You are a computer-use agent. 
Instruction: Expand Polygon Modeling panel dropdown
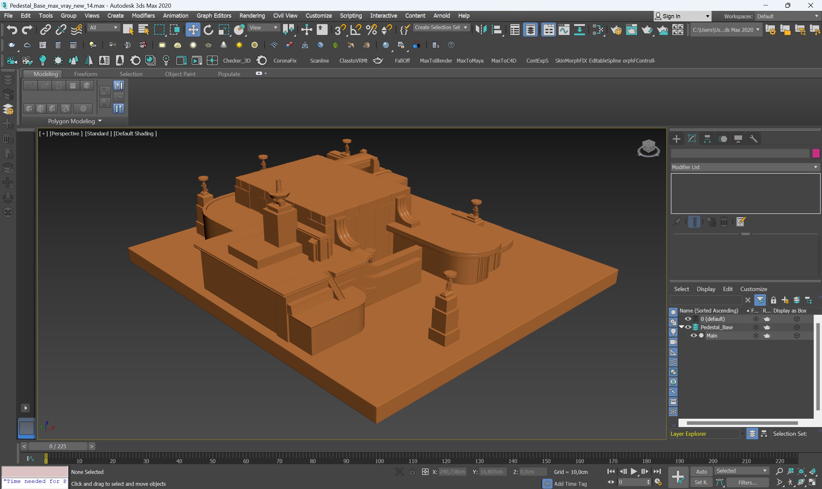[75, 121]
